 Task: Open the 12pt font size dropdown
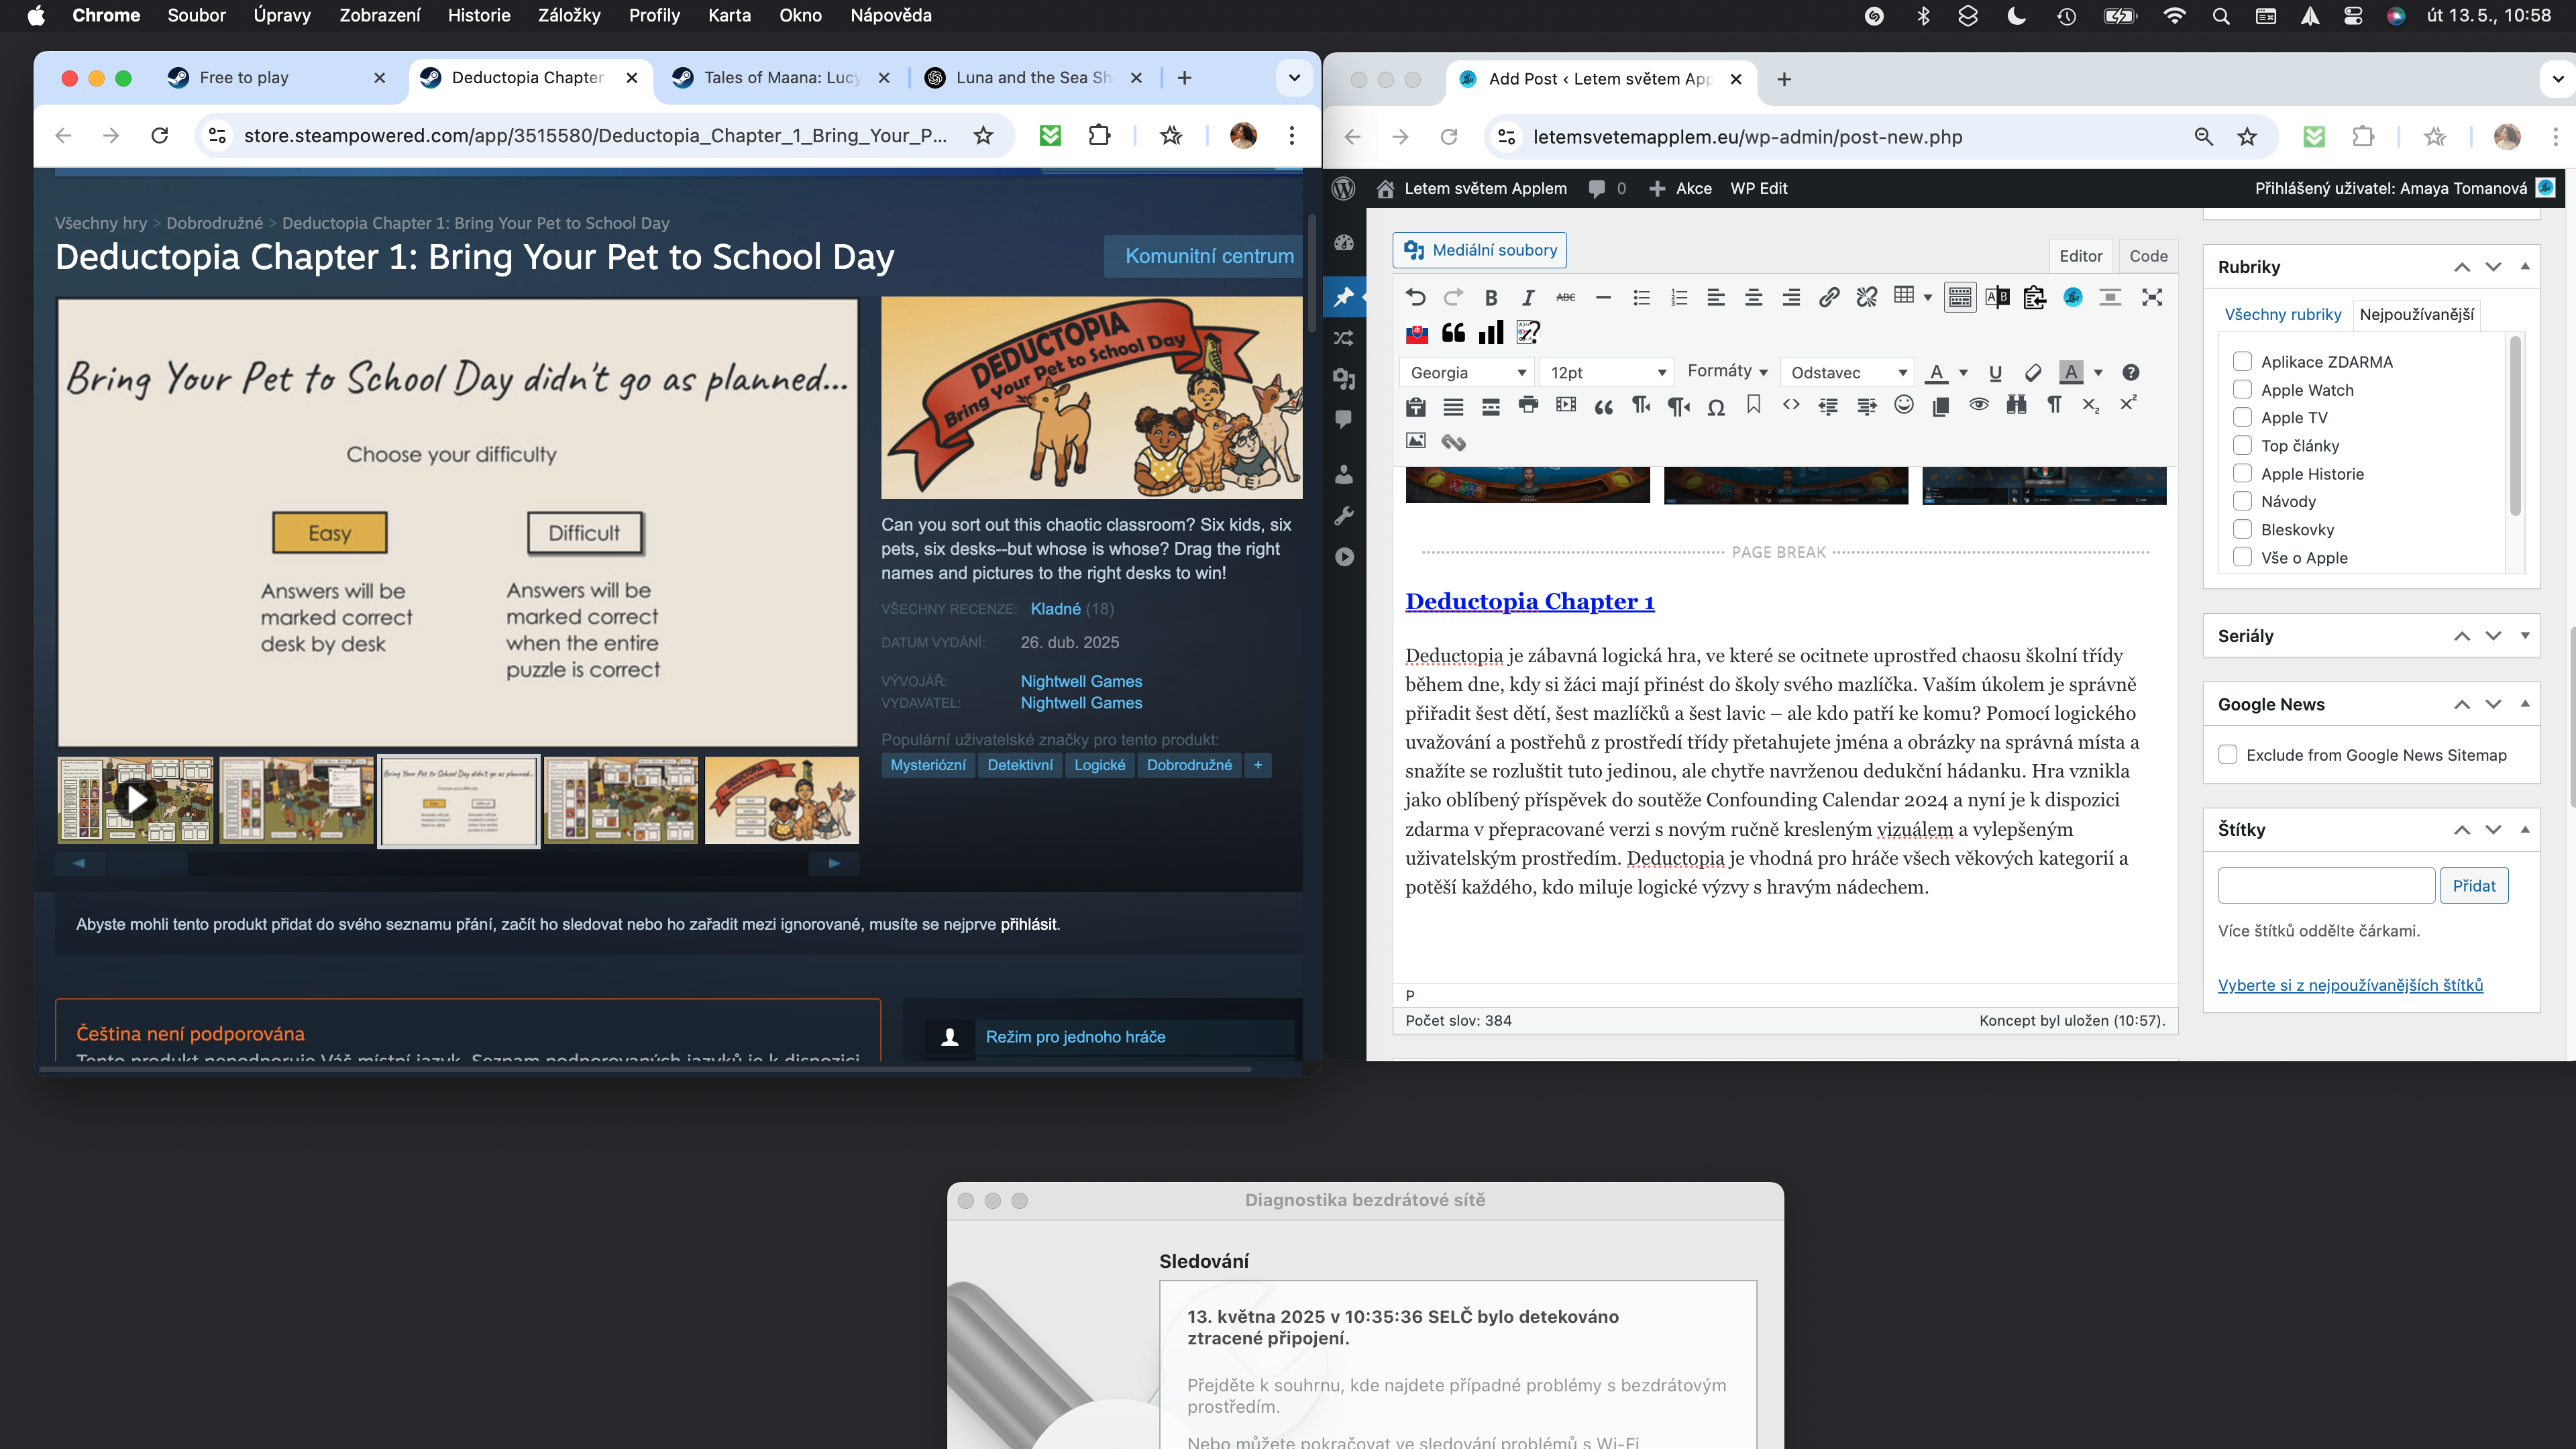point(1606,373)
